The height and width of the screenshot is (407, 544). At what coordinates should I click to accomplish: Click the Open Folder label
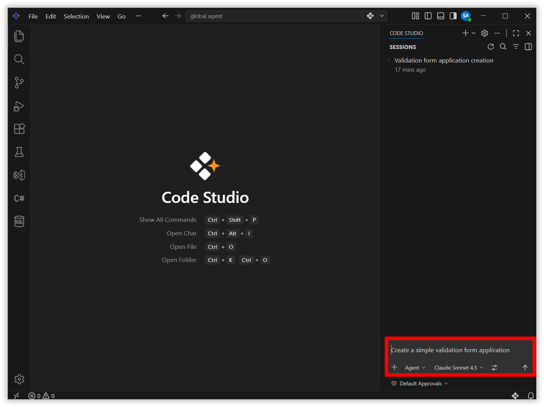179,260
